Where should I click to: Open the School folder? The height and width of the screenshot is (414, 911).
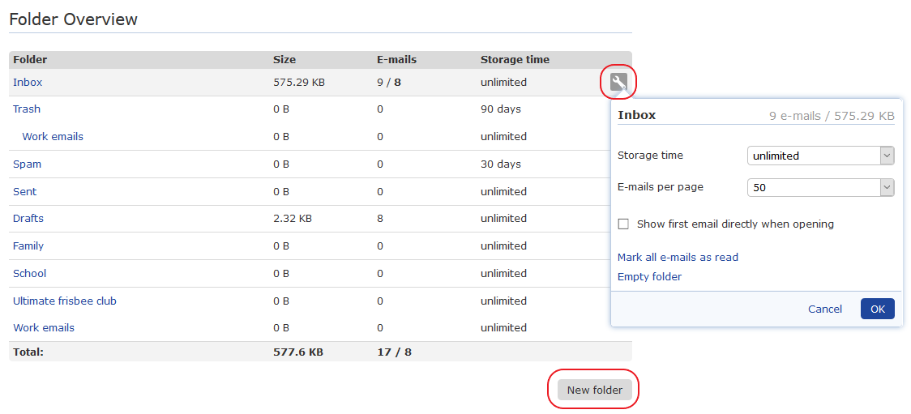(x=29, y=274)
